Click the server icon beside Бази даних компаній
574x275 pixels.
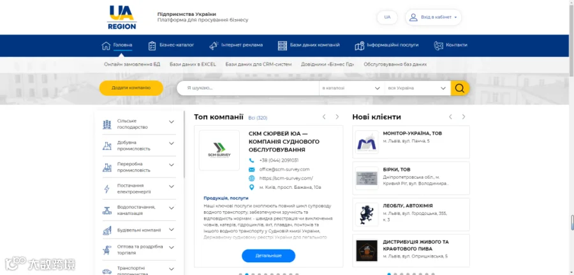pos(283,45)
